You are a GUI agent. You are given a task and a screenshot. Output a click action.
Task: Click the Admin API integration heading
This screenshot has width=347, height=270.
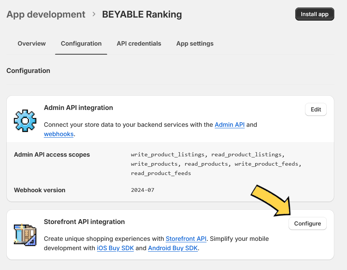tap(78, 108)
